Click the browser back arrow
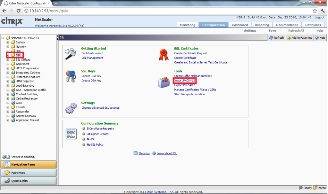This screenshot has width=328, height=194. pos(4,11)
